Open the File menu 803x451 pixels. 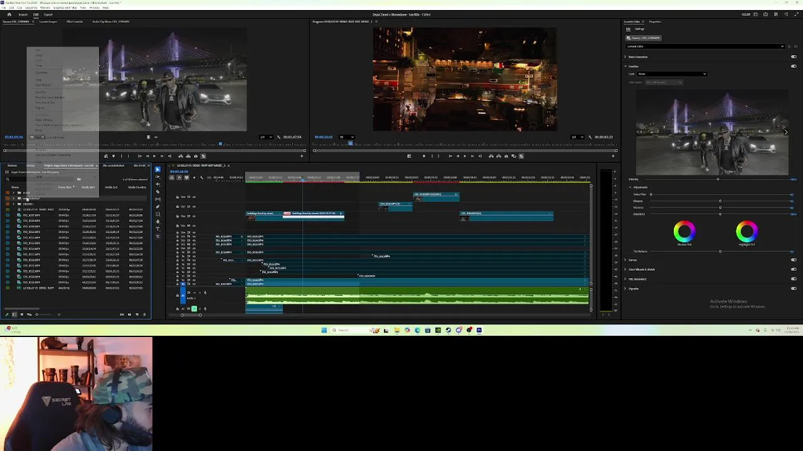[x=4, y=8]
